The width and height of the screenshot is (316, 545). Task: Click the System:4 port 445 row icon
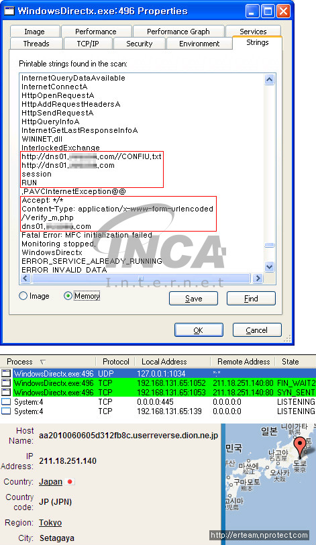pyautogui.click(x=6, y=402)
